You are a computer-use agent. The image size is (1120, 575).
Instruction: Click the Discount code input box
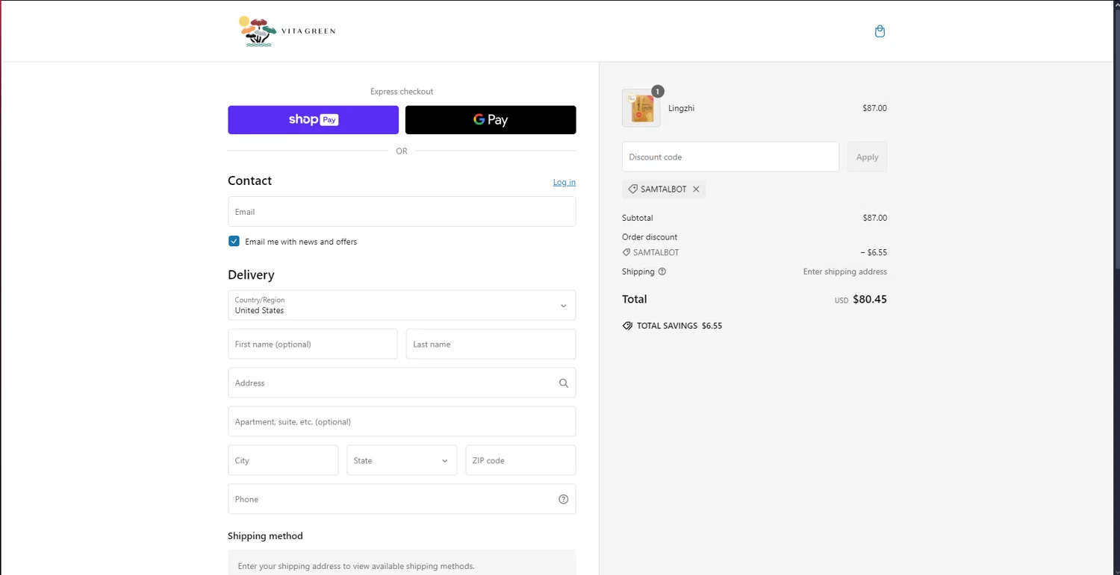[730, 157]
